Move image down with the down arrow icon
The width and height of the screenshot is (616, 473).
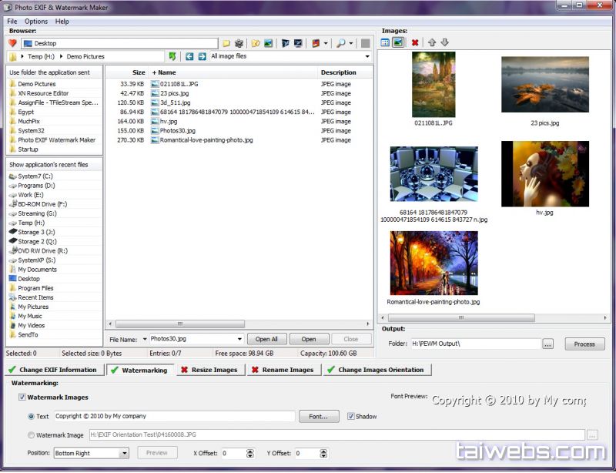[x=444, y=42]
